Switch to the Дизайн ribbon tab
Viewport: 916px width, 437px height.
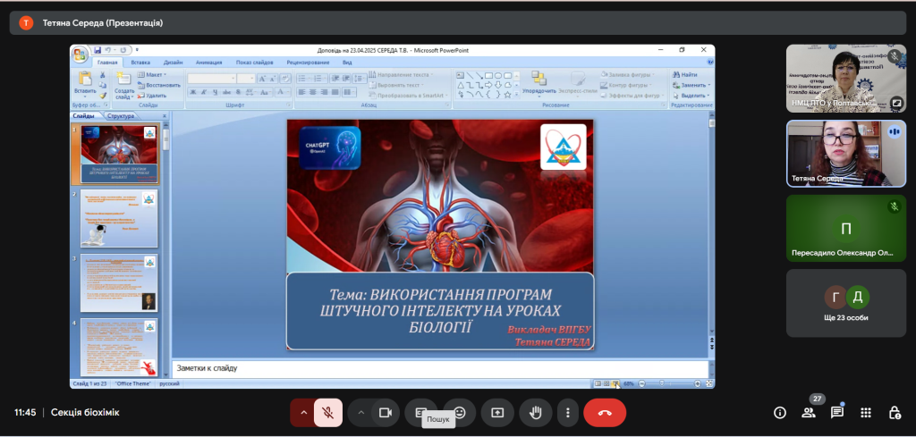pyautogui.click(x=174, y=63)
